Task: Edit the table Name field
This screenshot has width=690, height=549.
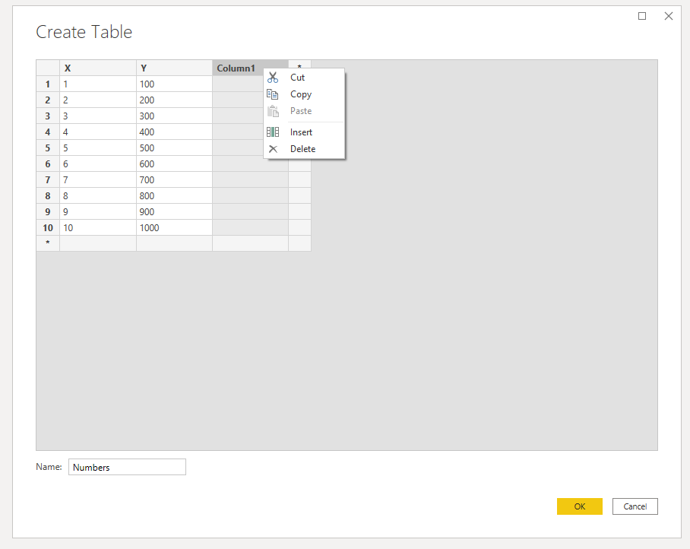Action: click(127, 467)
